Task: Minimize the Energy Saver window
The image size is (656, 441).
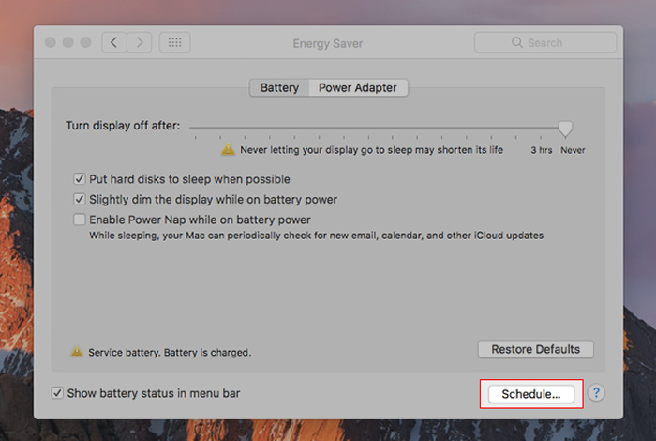Action: click(68, 42)
